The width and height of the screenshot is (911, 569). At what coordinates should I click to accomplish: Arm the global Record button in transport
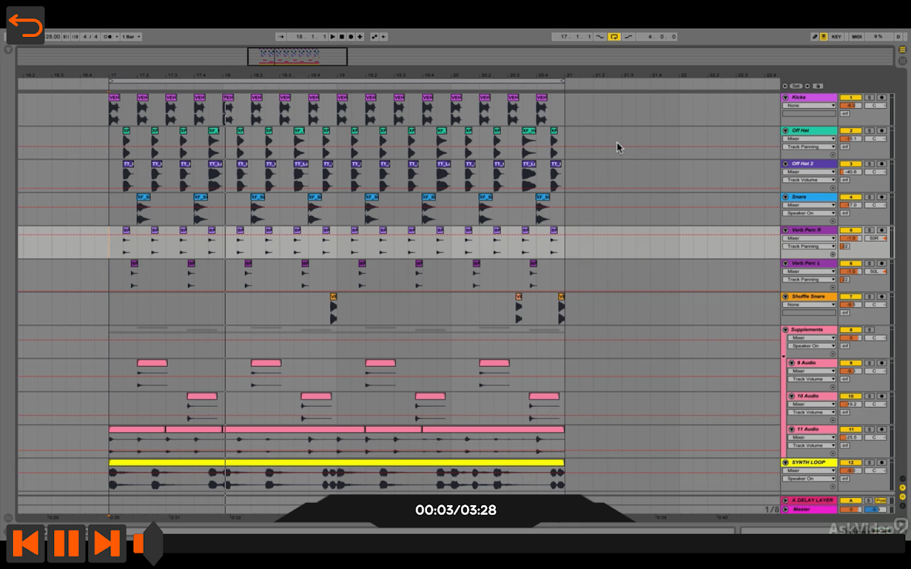350,36
